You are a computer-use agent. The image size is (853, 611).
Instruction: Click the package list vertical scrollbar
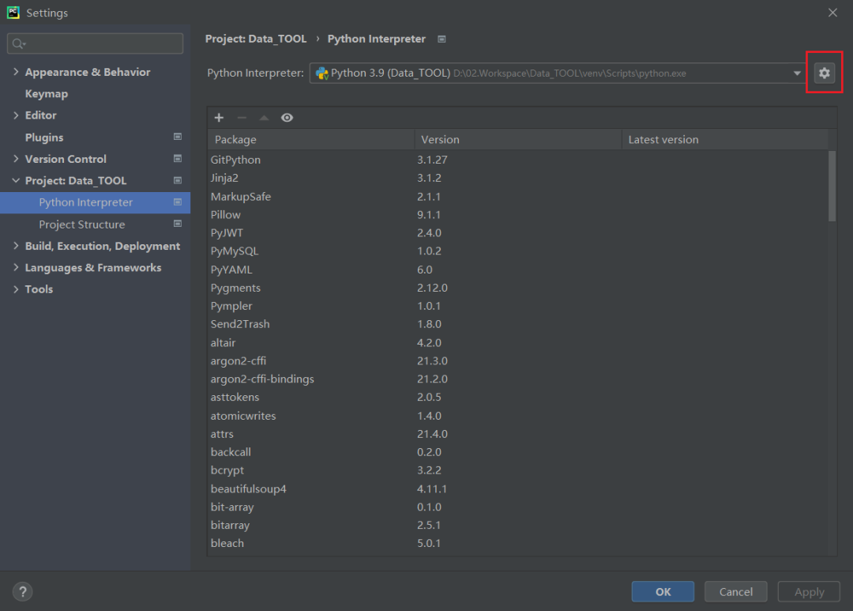(x=832, y=187)
